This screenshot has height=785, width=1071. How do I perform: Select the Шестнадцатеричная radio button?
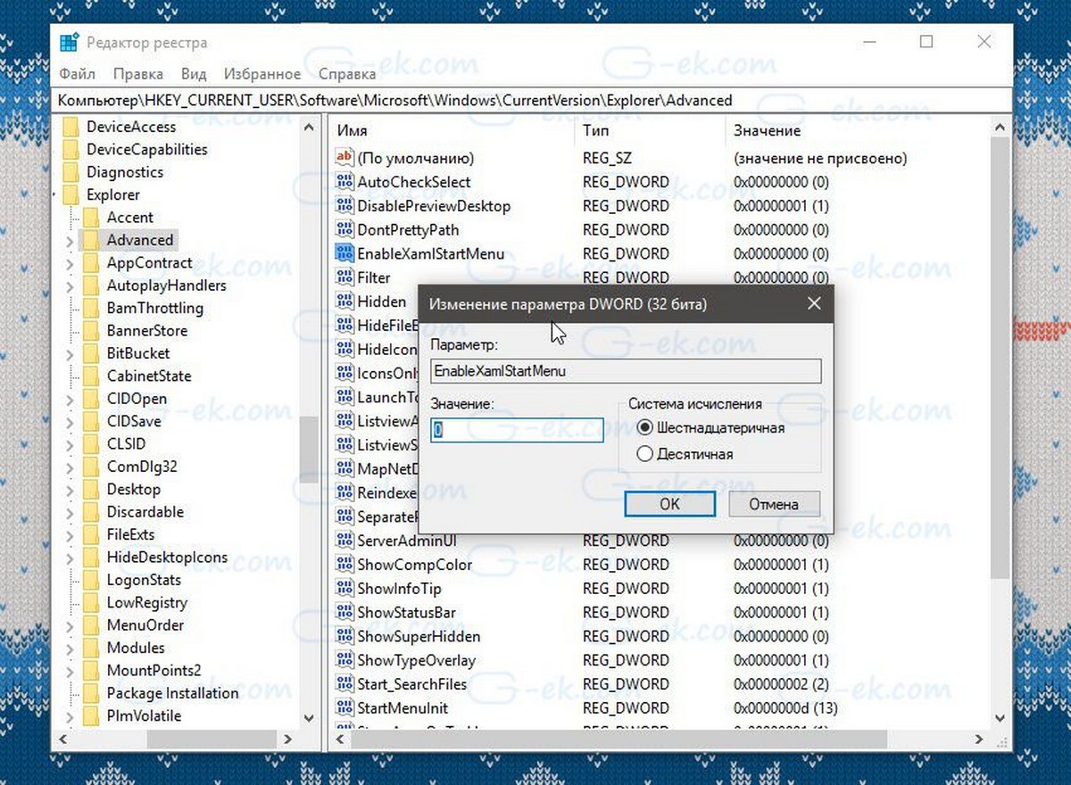(x=645, y=428)
